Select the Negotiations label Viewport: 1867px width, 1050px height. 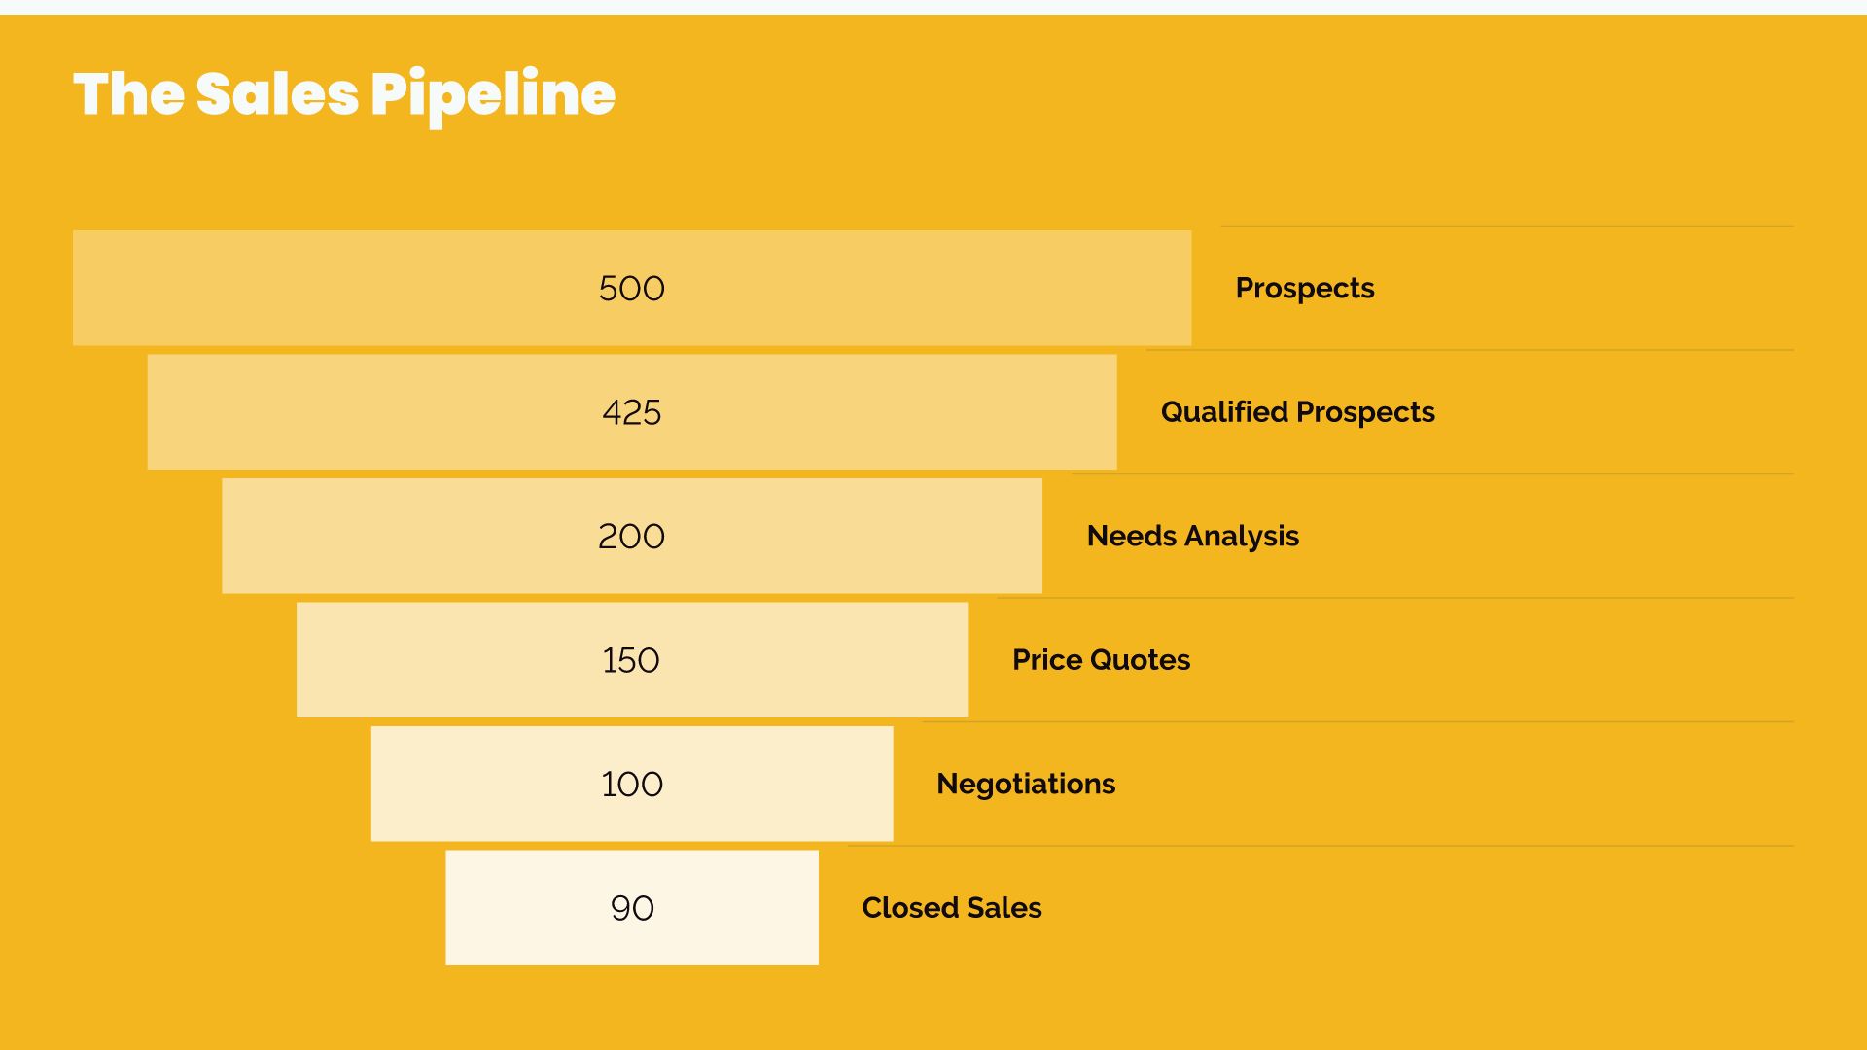pyautogui.click(x=1026, y=785)
